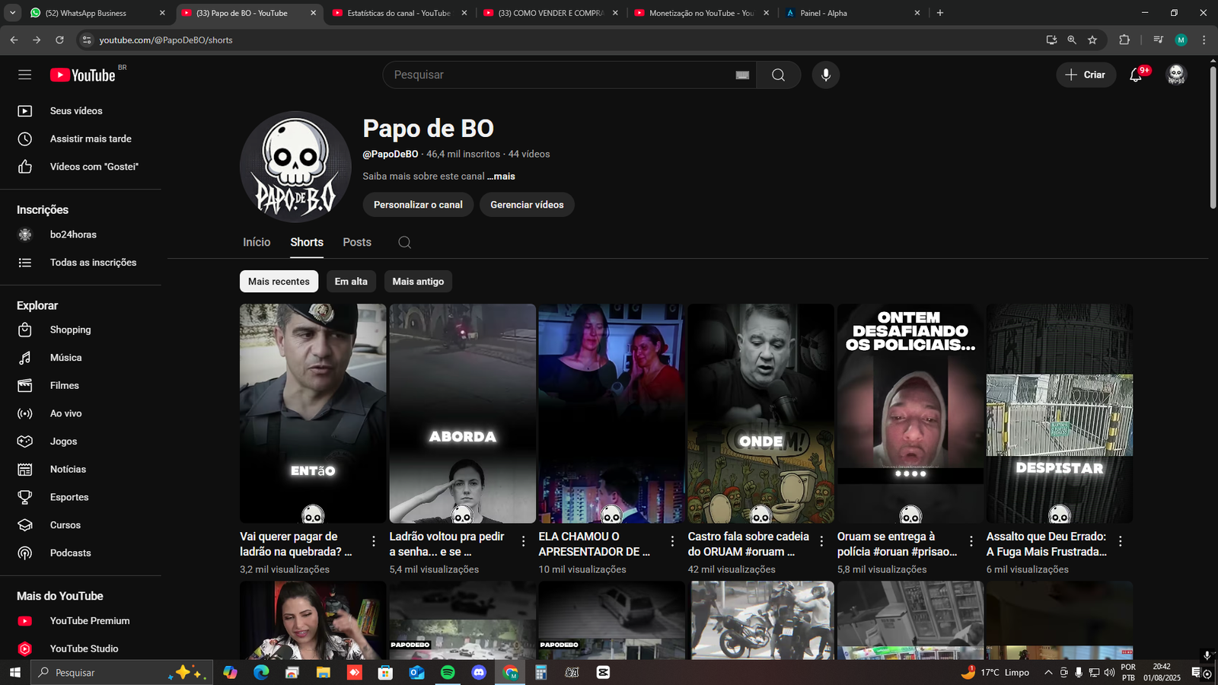Switch to WhatsApp Business browser tab
The height and width of the screenshot is (685, 1218).
coord(97,13)
